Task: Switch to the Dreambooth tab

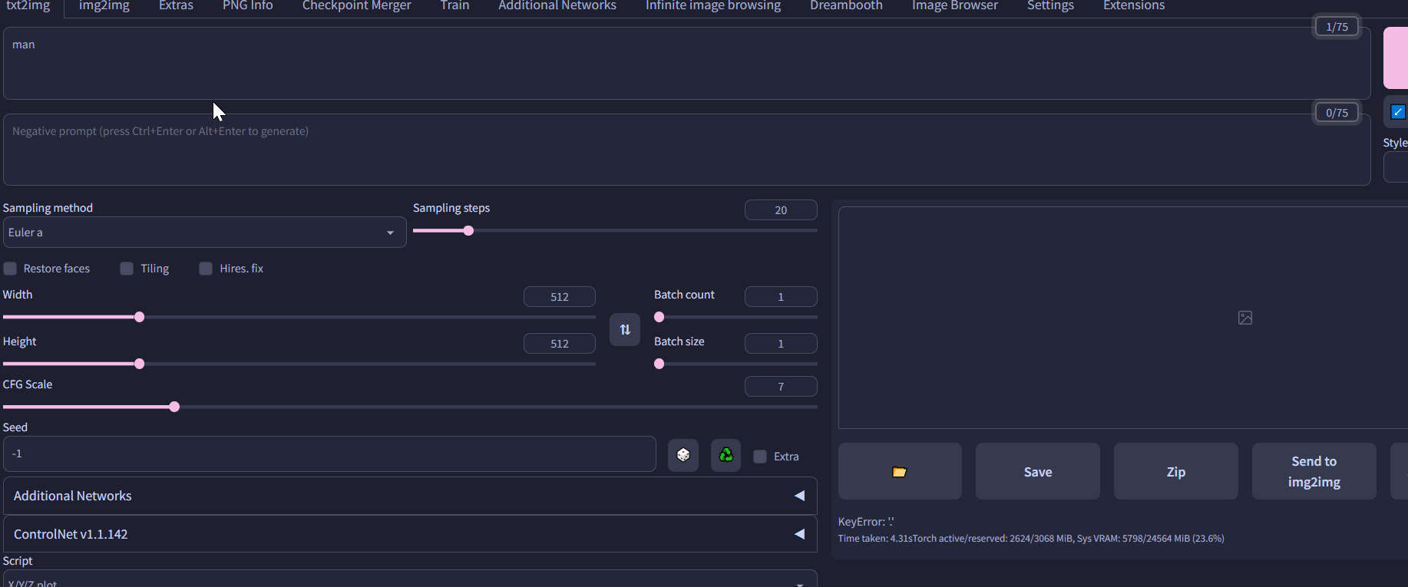Action: (846, 6)
